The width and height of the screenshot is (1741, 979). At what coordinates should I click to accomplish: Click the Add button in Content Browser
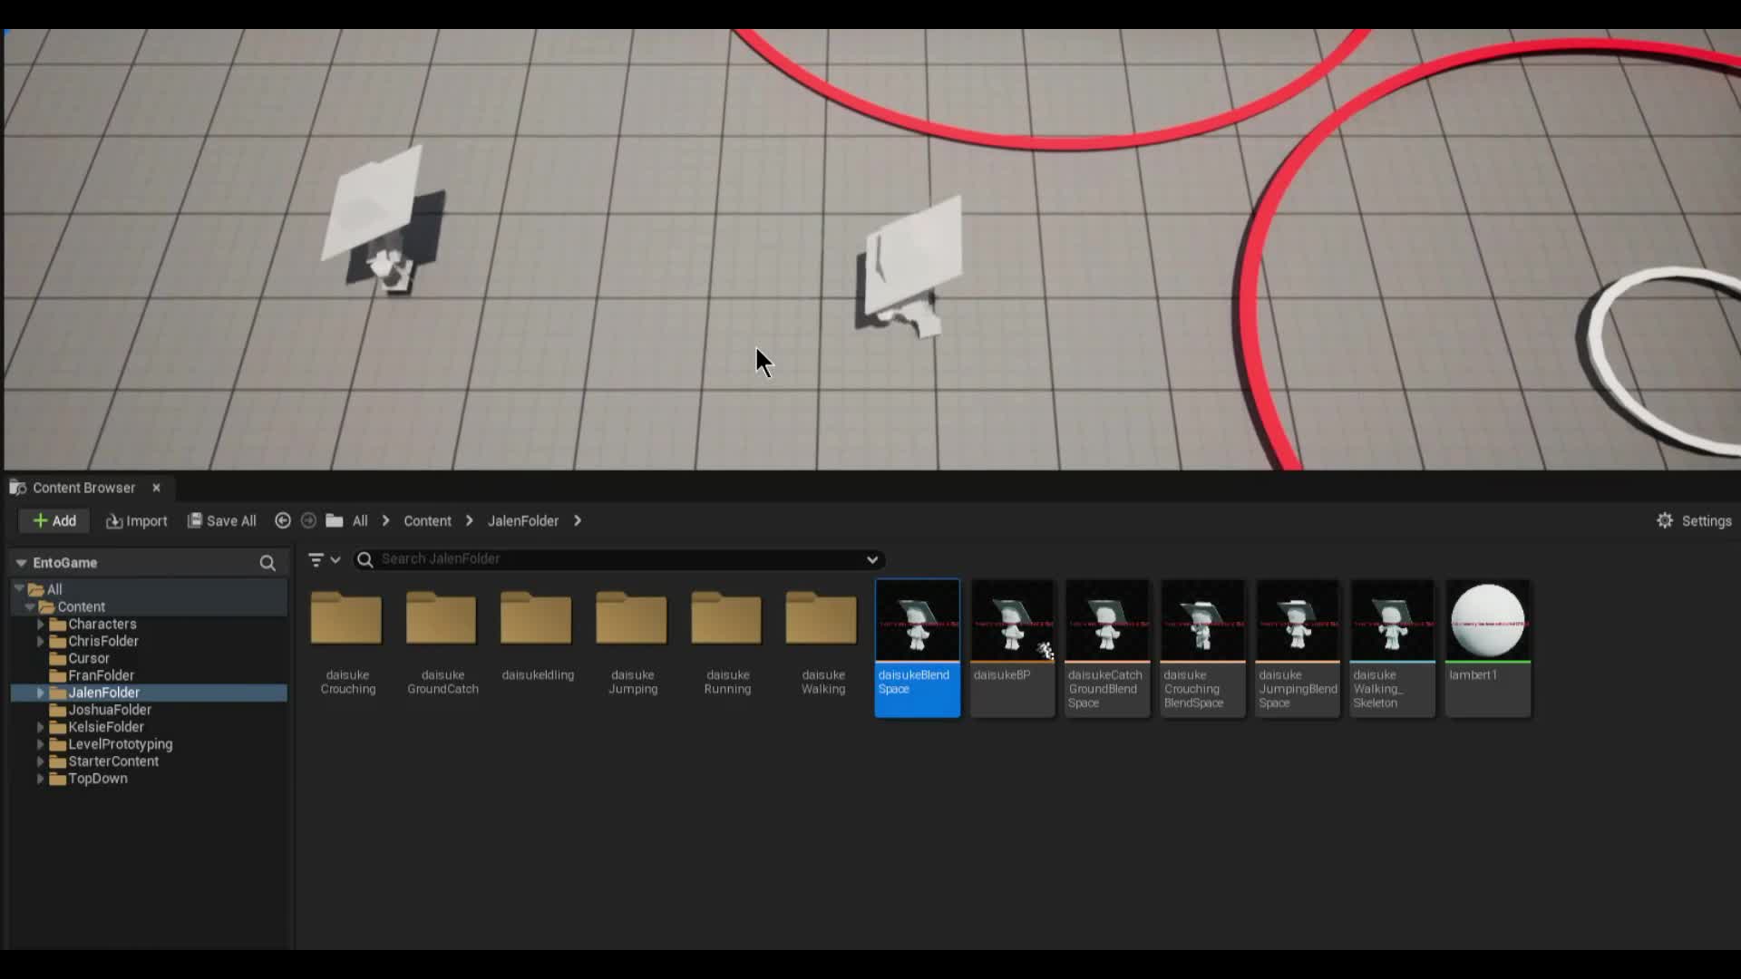click(53, 520)
